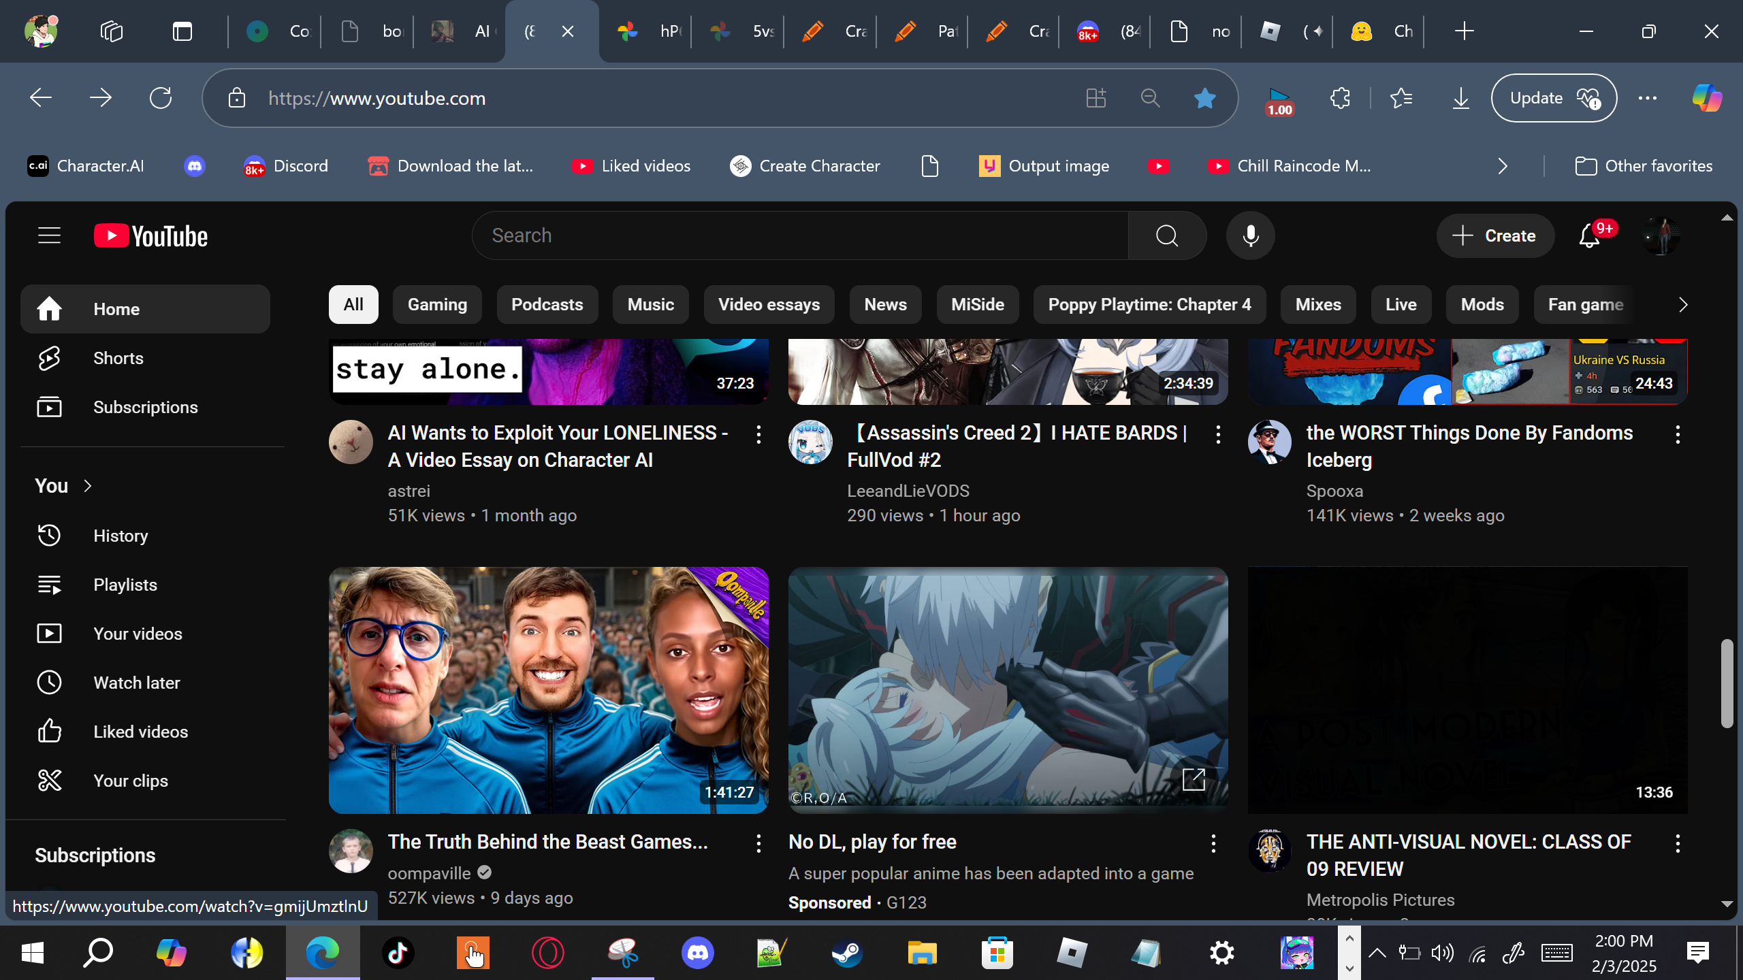Image resolution: width=1743 pixels, height=980 pixels.
Task: Go to Home in the sidebar
Action: 146,309
